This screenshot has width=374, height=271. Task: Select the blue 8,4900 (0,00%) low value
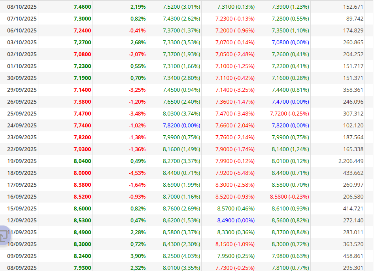[x=236, y=220]
